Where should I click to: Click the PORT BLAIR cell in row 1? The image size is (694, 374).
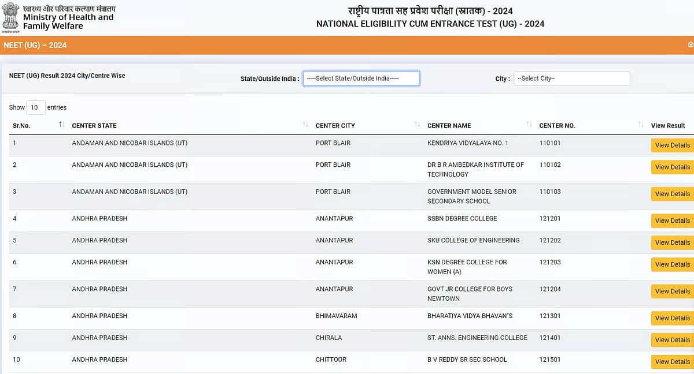[333, 143]
